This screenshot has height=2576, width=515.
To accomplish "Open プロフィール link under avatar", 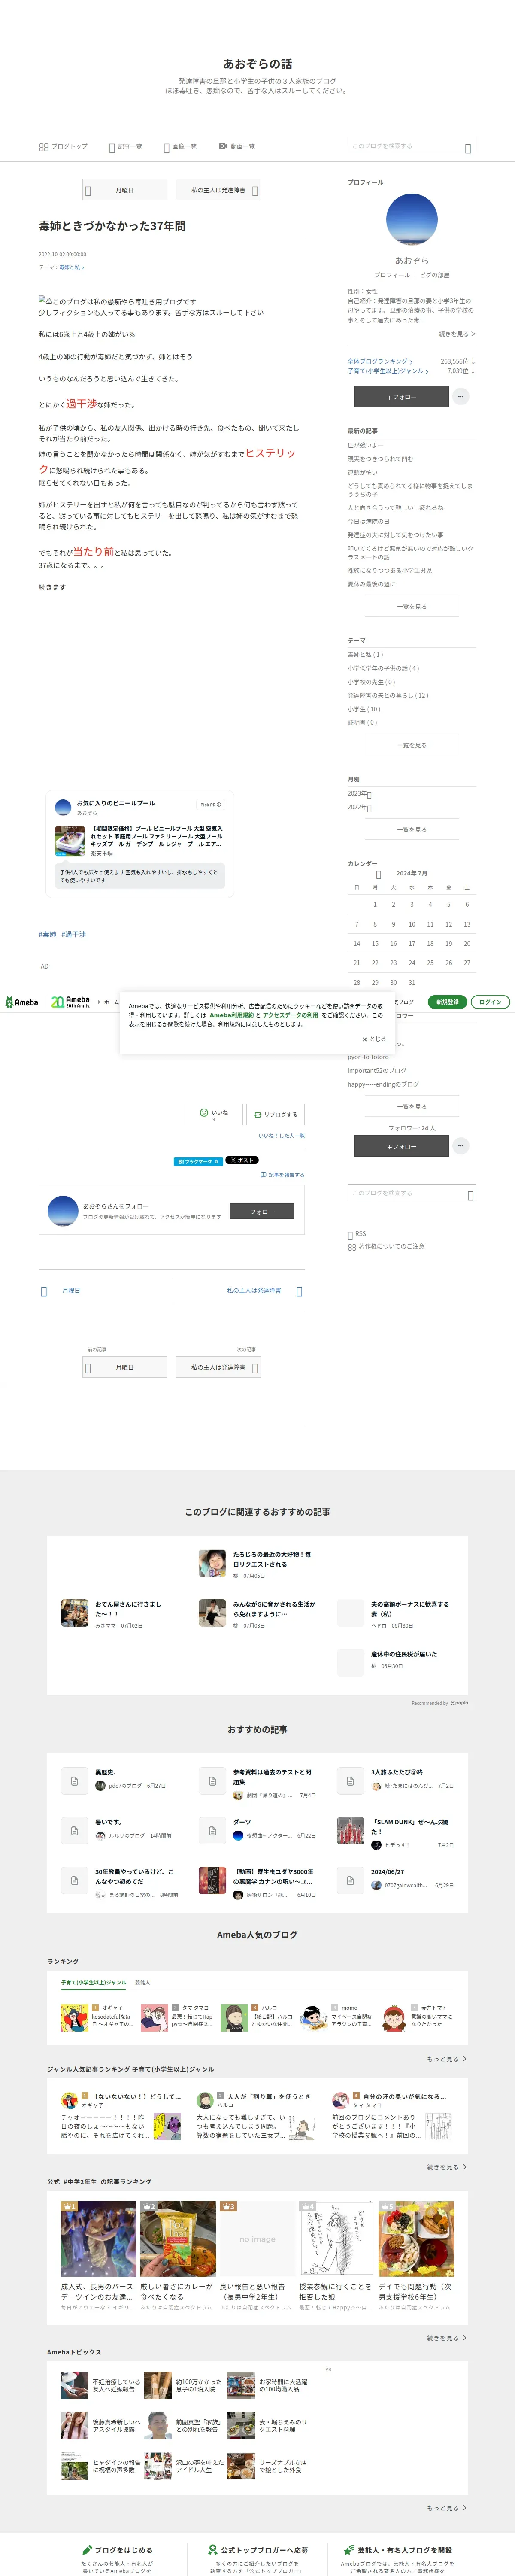I will pyautogui.click(x=392, y=275).
